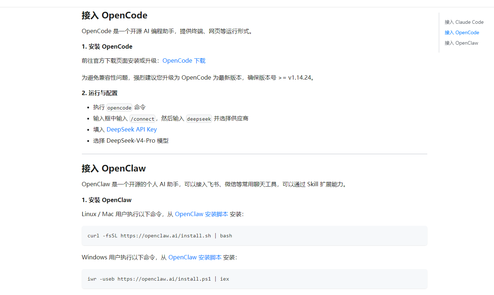Viewport: 494px width, 295px height.
Task: Click the 选择 DeepSeek-V4-Pro 模型 list item
Action: click(x=131, y=140)
